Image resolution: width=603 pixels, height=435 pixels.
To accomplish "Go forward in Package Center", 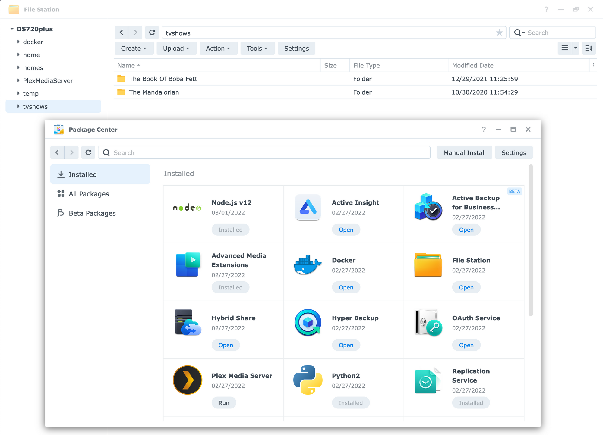I will click(71, 152).
